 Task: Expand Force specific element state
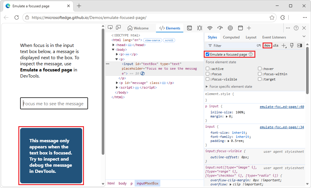[229, 87]
